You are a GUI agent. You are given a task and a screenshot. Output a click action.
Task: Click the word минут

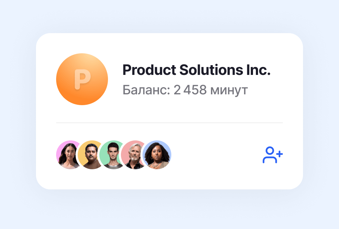[229, 91]
